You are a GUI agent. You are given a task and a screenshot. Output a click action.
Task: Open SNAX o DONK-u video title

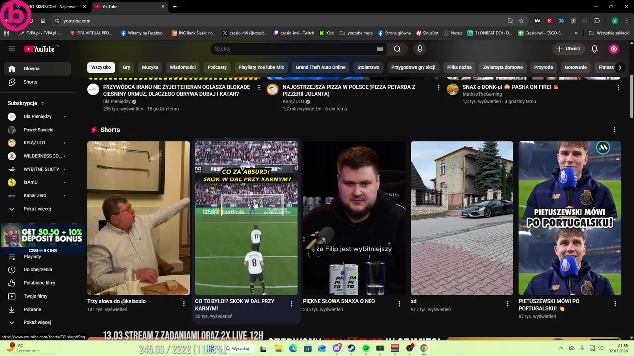pyautogui.click(x=510, y=87)
